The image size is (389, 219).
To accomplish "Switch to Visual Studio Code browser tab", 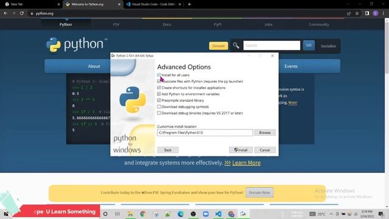I will (153, 4).
